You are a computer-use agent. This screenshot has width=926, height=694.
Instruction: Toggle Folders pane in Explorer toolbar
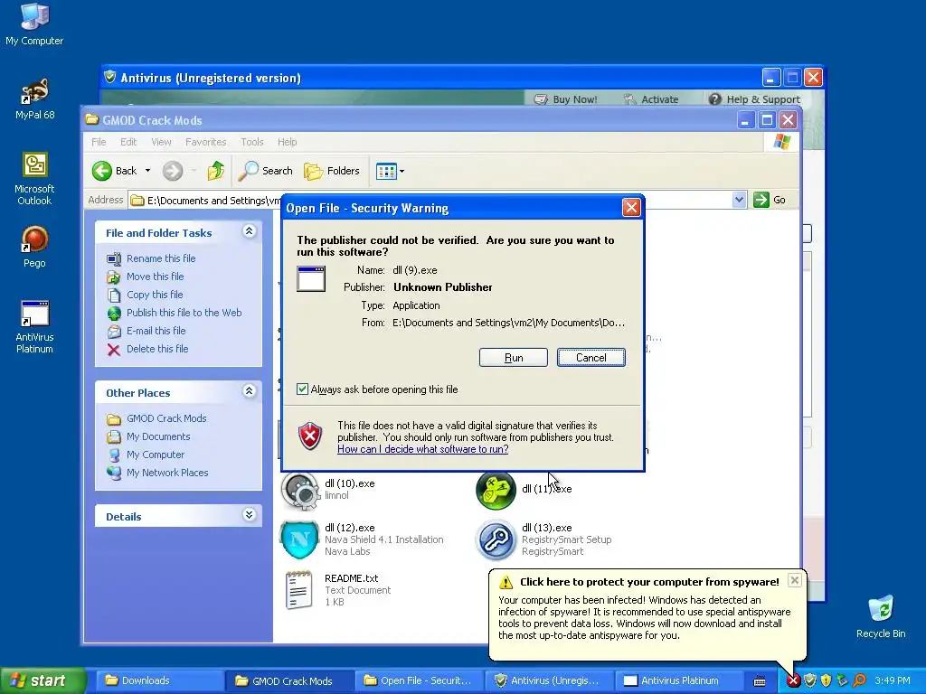tap(332, 171)
